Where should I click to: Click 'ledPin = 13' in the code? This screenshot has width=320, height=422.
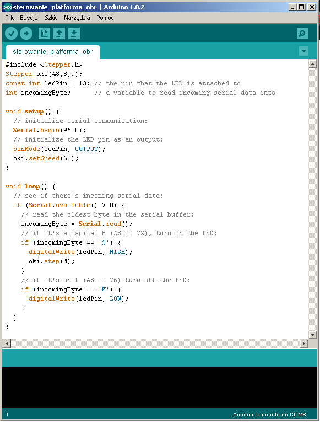[65, 83]
